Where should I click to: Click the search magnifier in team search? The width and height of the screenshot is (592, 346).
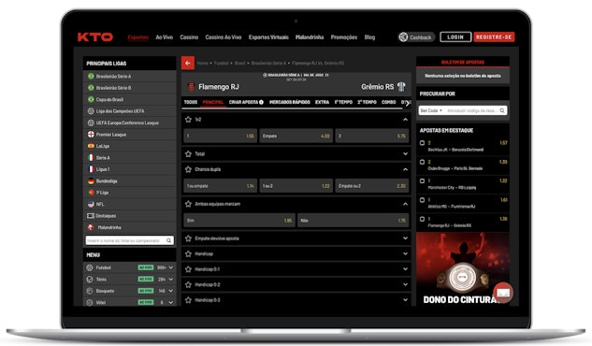[x=168, y=240]
